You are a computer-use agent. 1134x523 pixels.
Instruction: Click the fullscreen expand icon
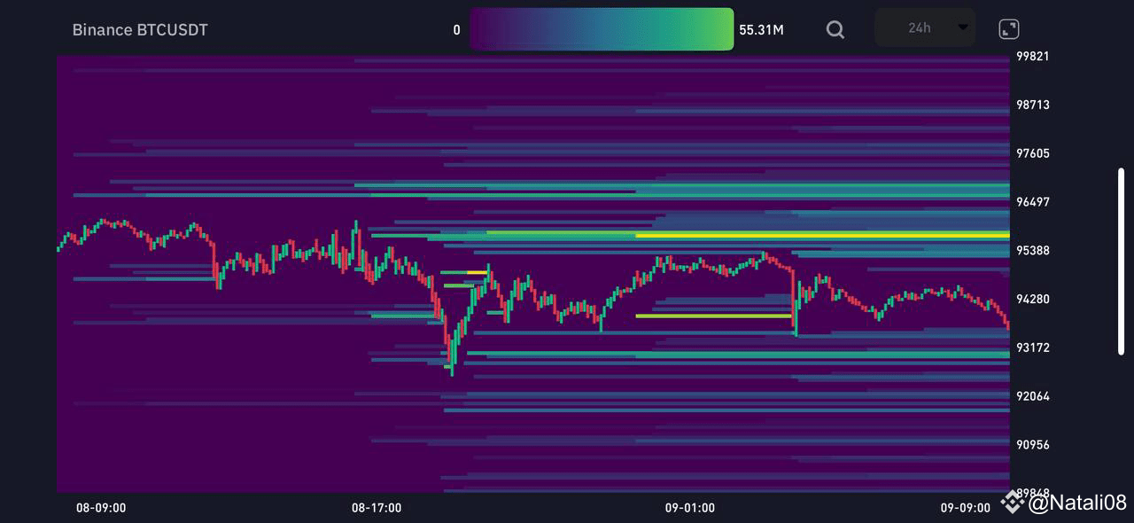[x=1008, y=28]
